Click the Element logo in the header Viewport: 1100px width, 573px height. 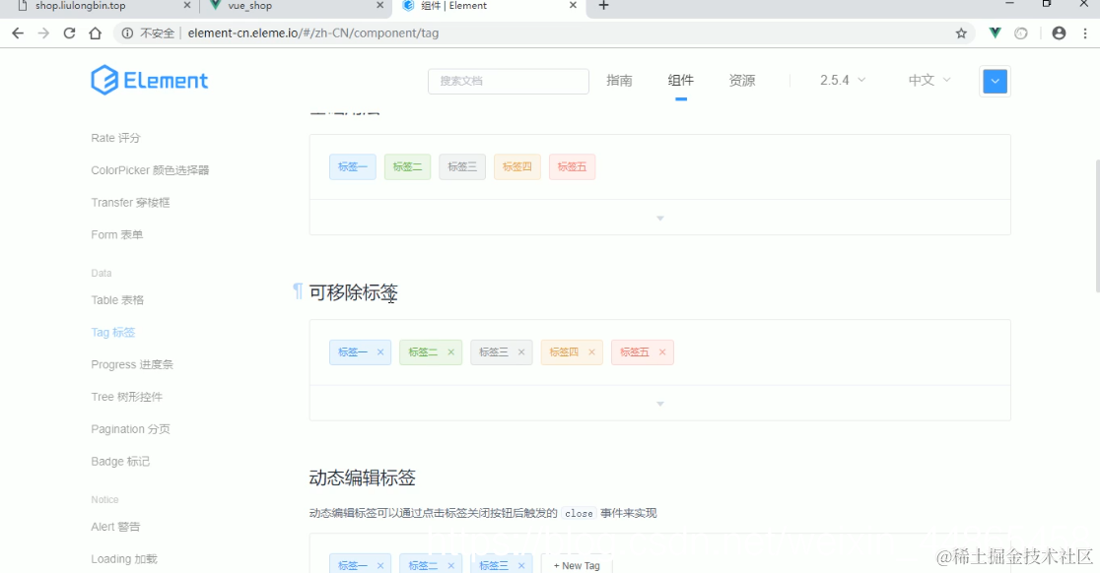[x=149, y=80]
